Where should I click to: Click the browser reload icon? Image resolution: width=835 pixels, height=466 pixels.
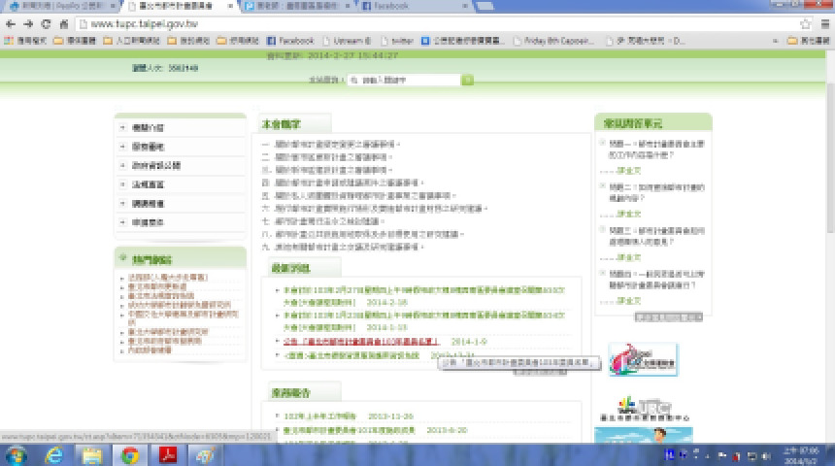[46, 23]
